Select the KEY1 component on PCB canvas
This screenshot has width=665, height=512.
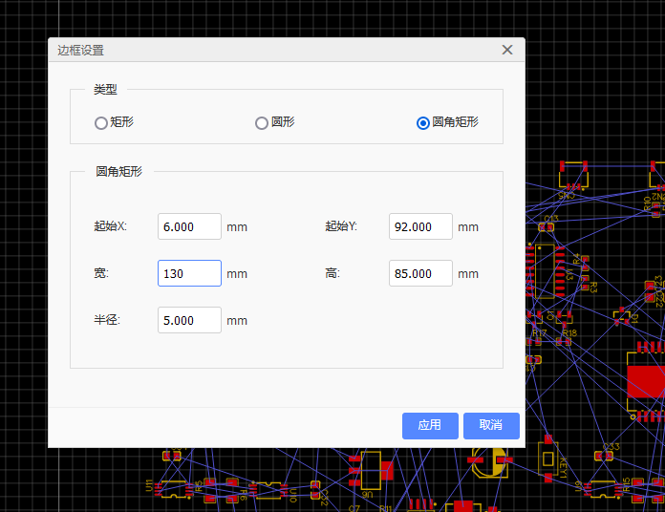click(547, 459)
